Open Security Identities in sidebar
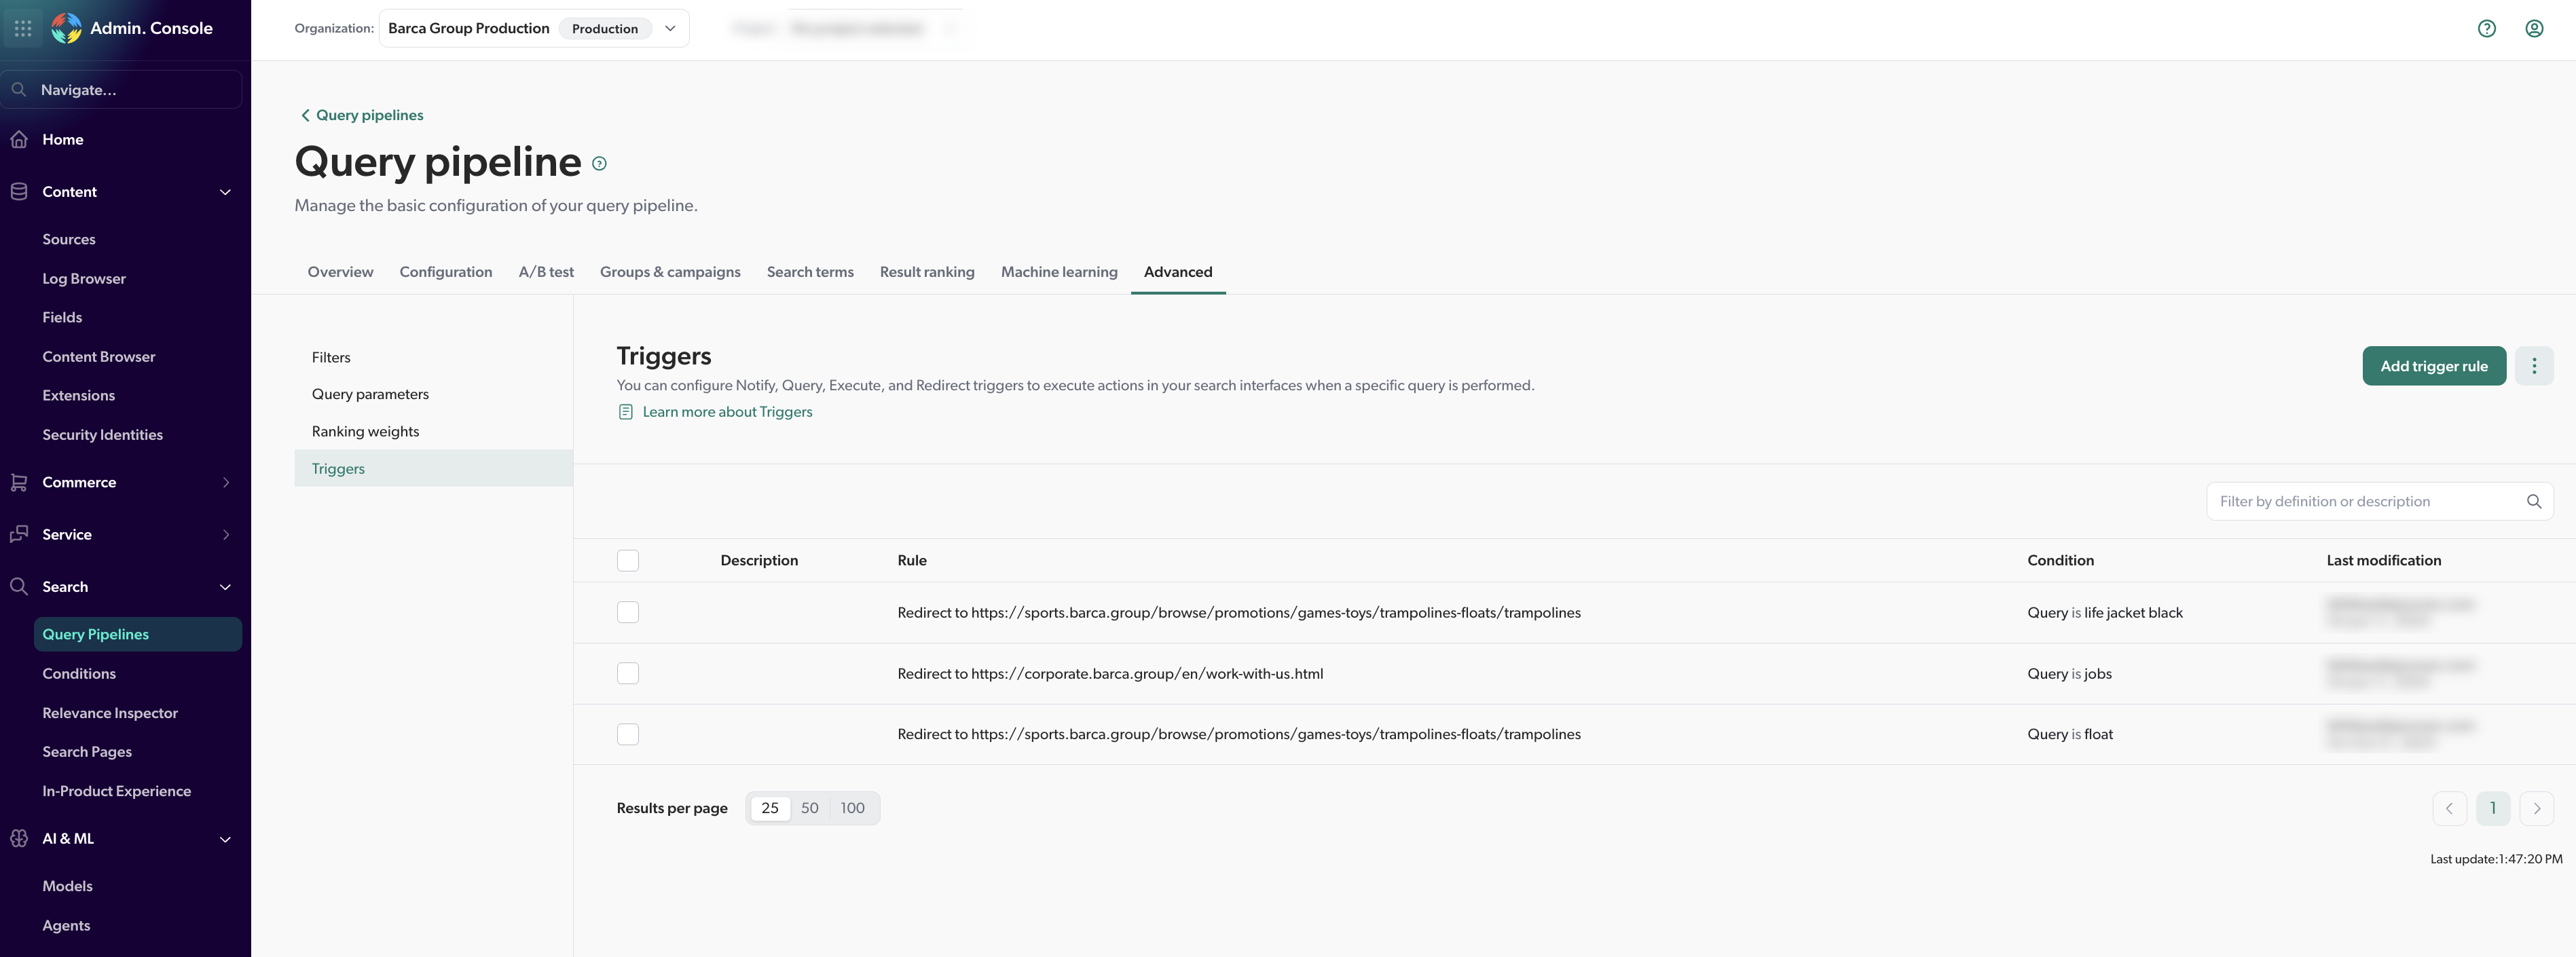Image resolution: width=2576 pixels, height=957 pixels. [102, 435]
